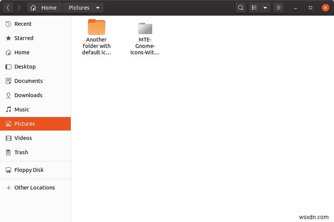
Task: Click the star icon beside Starred
Action: 8,38
